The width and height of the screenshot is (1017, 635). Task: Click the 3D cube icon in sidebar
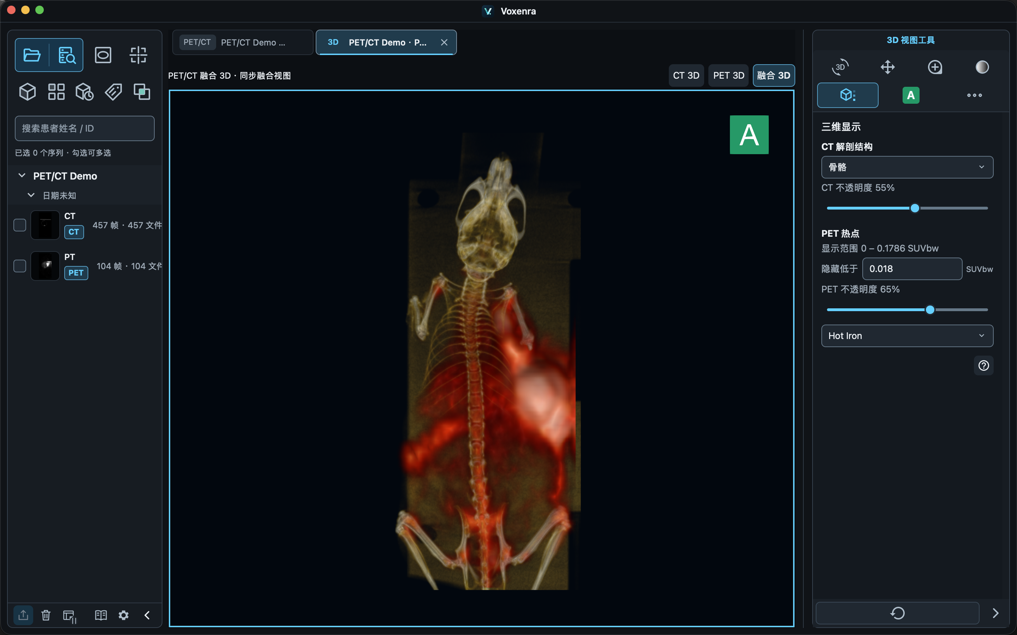(28, 92)
